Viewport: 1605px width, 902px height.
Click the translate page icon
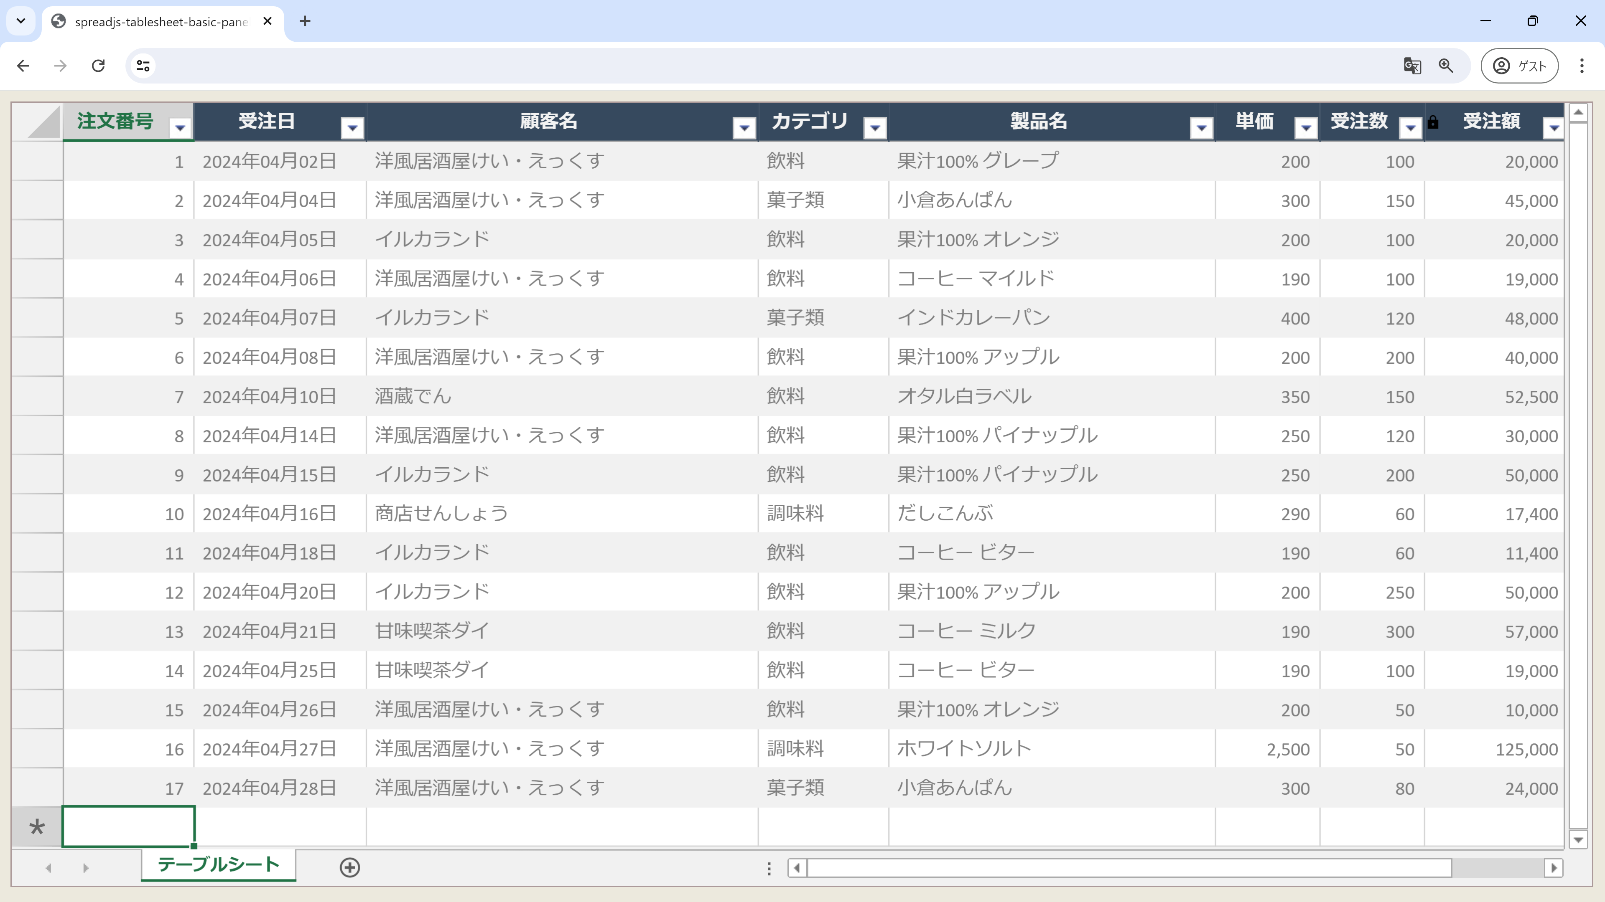(x=1412, y=66)
